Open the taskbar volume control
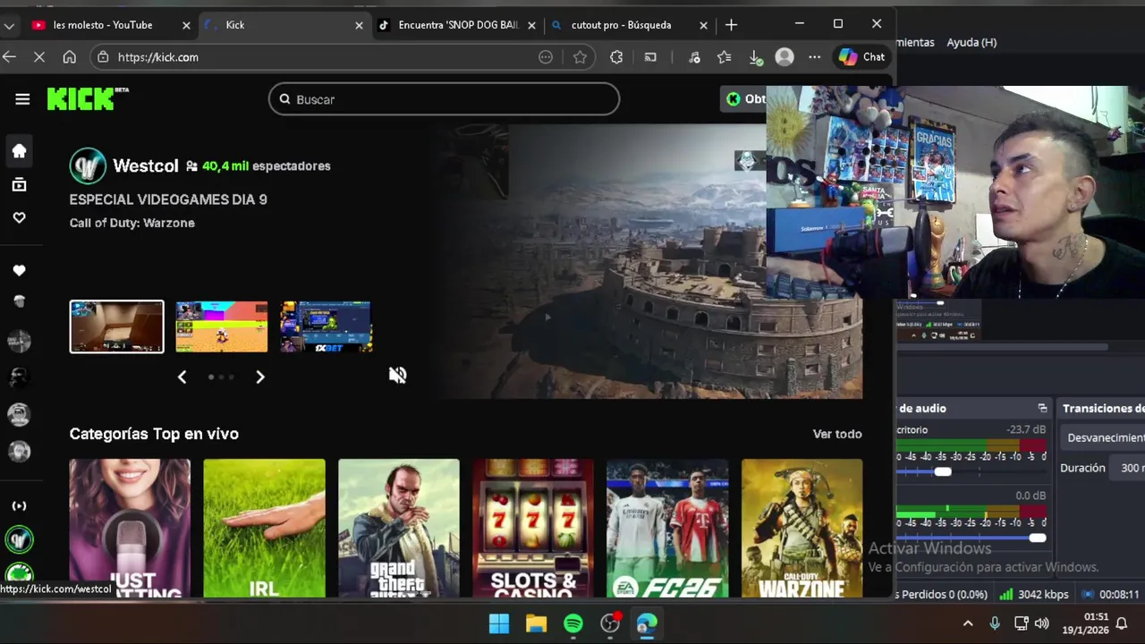The height and width of the screenshot is (644, 1145). pyautogui.click(x=1041, y=623)
